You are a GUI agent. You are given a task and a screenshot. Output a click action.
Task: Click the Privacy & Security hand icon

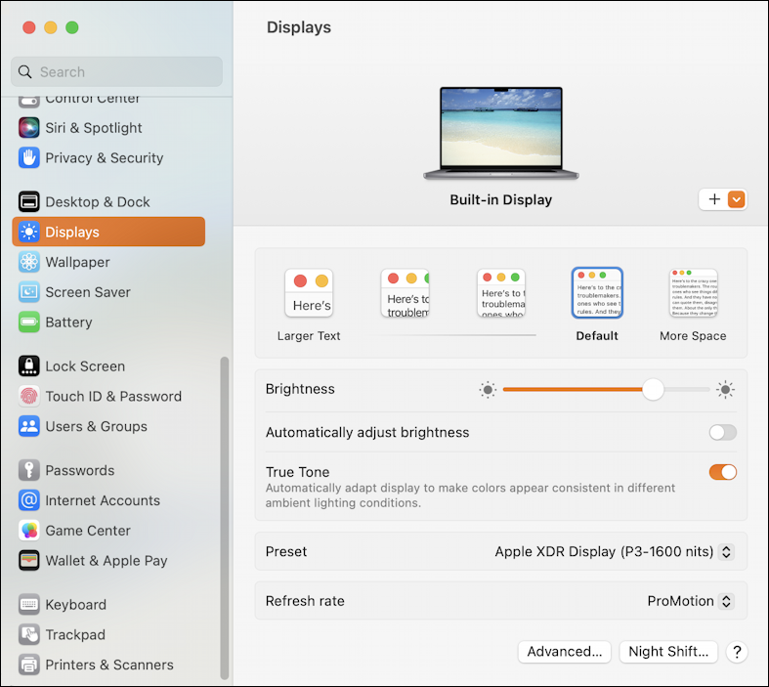(x=29, y=158)
